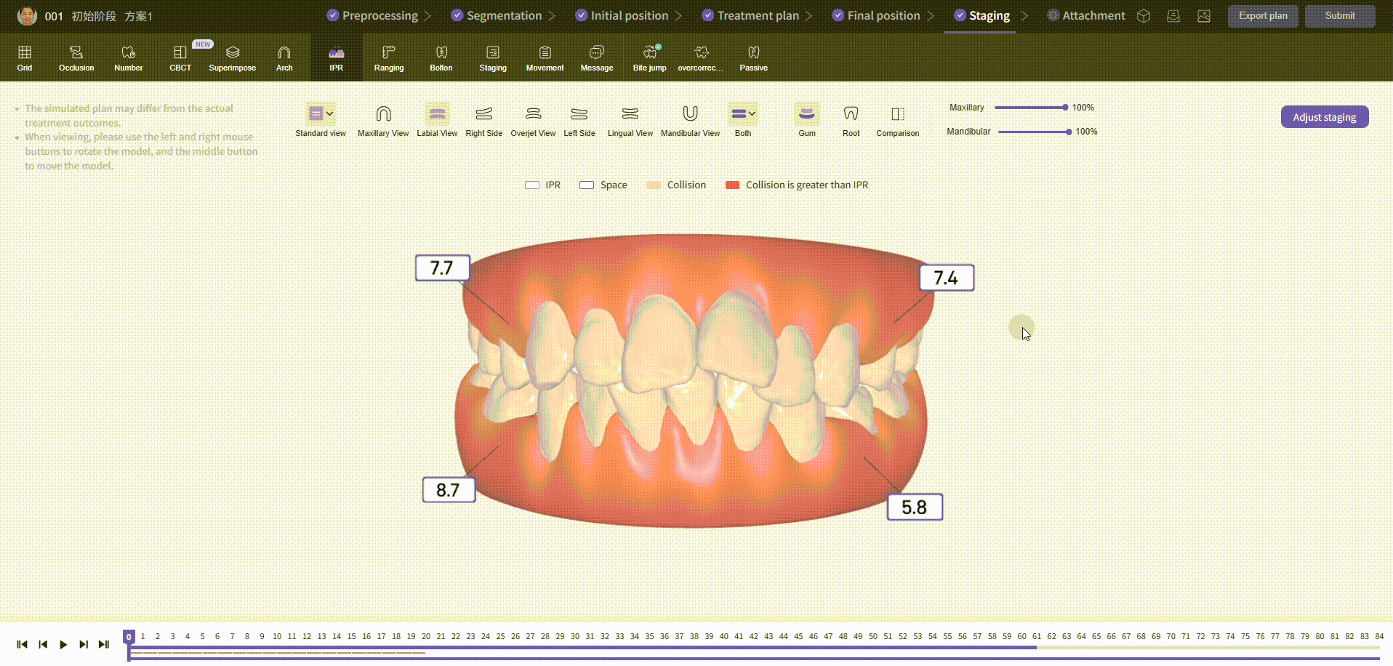This screenshot has height=666, width=1393.
Task: Go to the Segmentation step
Action: click(497, 15)
